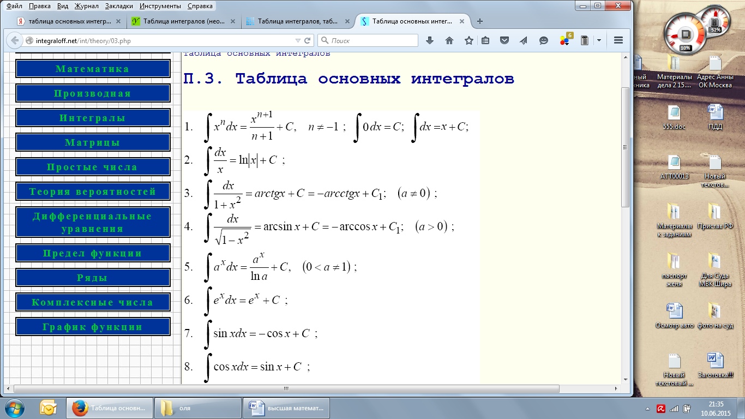Open the colored balls extension icon

coord(565,40)
